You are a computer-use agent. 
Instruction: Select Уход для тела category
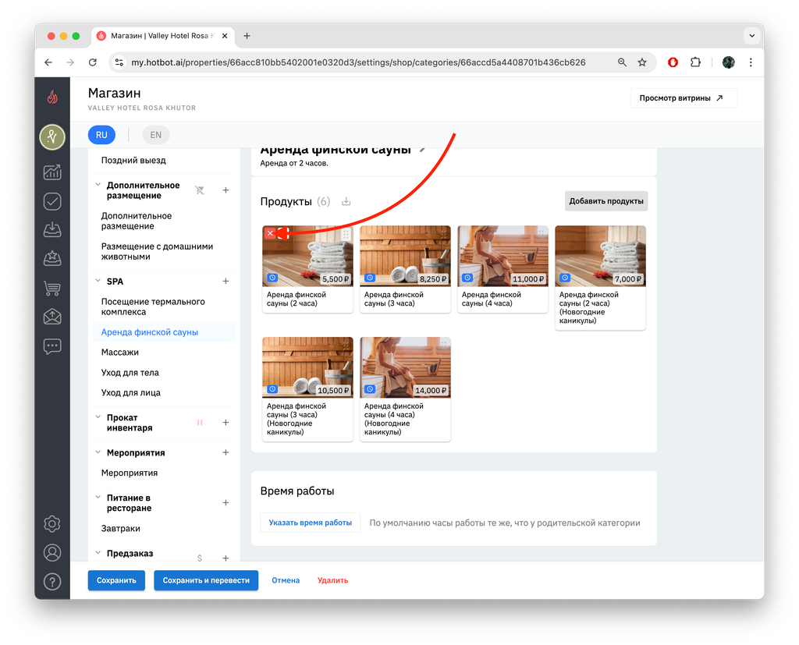pyautogui.click(x=130, y=373)
